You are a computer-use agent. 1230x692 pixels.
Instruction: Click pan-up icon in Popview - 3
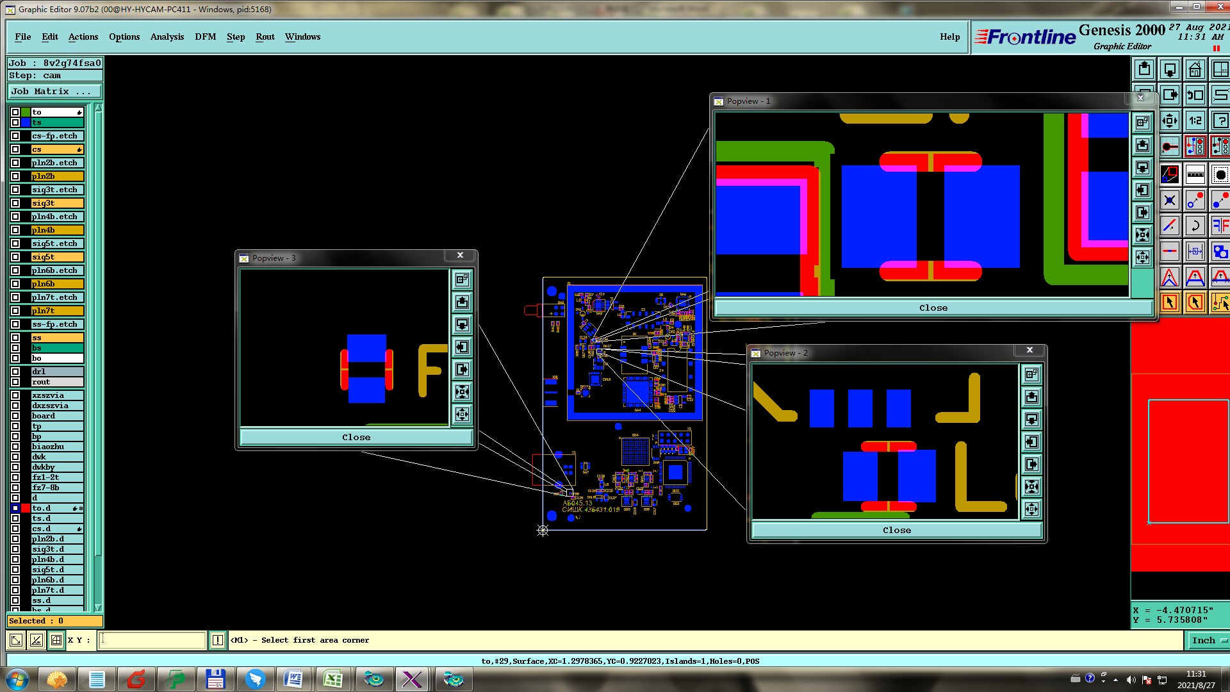pyautogui.click(x=462, y=302)
